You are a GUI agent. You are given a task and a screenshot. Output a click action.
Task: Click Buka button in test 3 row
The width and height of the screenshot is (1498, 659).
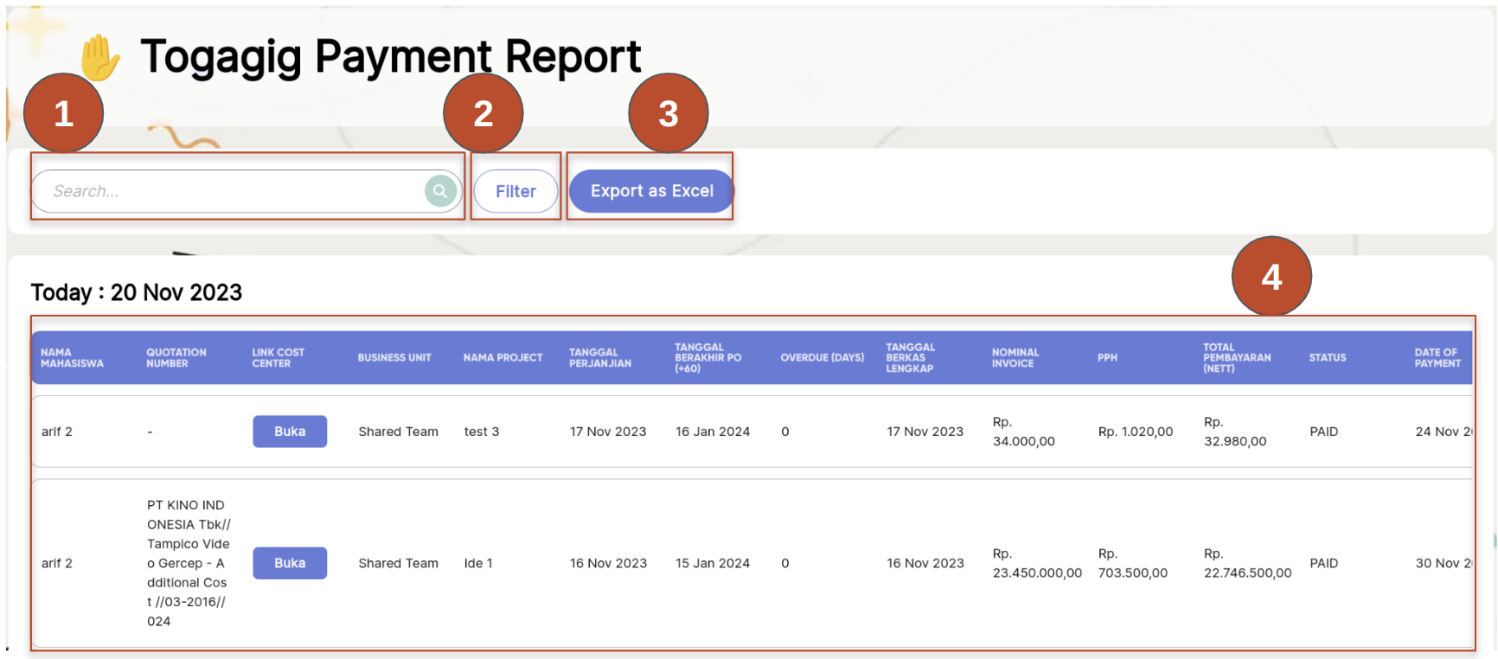[290, 432]
